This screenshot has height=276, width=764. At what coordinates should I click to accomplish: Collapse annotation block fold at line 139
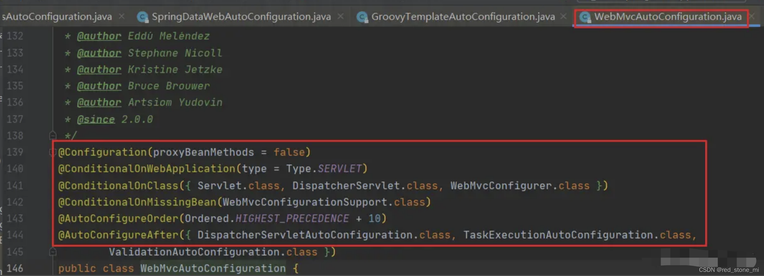point(52,153)
